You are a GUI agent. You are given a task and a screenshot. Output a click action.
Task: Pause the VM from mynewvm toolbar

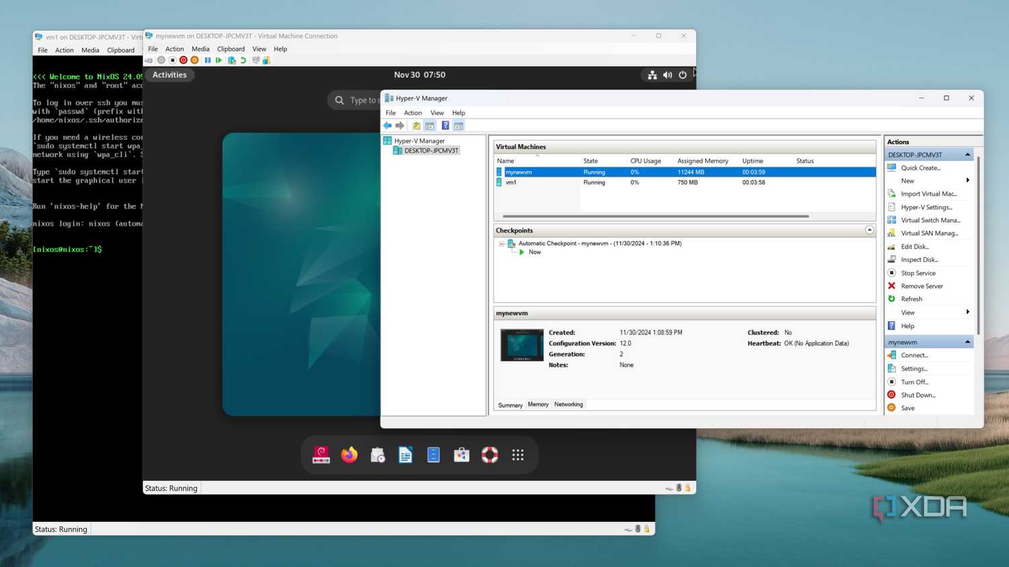tap(207, 60)
